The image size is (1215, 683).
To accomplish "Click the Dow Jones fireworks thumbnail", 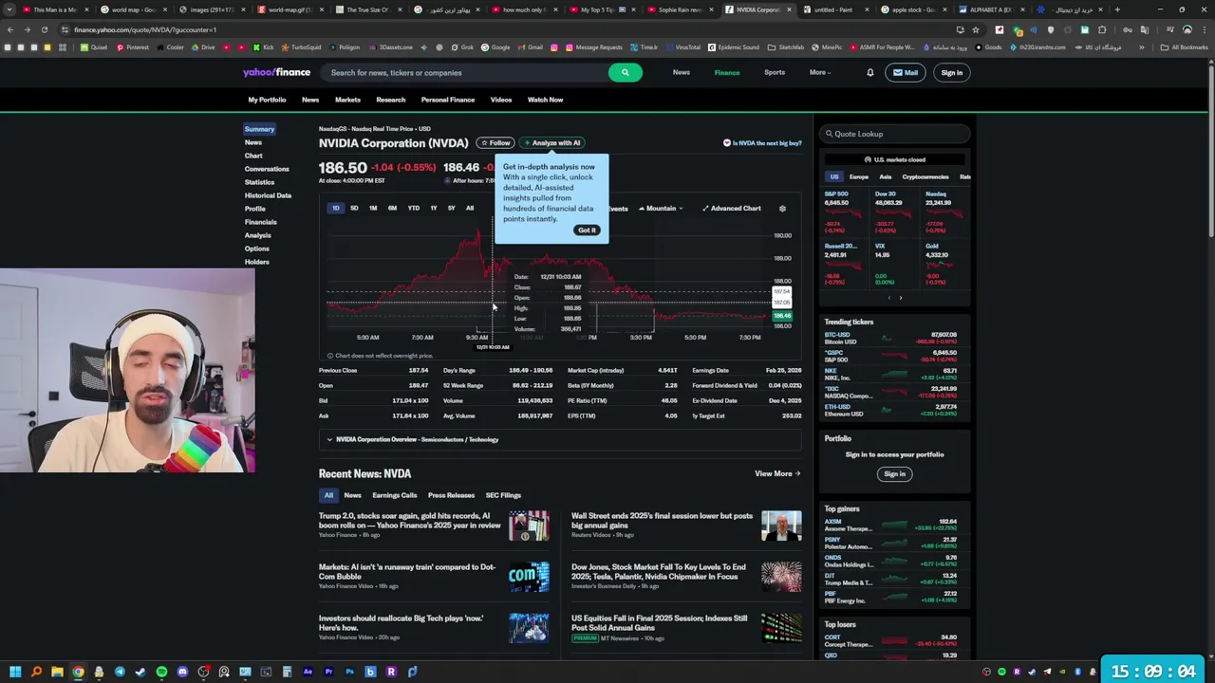I will [x=781, y=577].
